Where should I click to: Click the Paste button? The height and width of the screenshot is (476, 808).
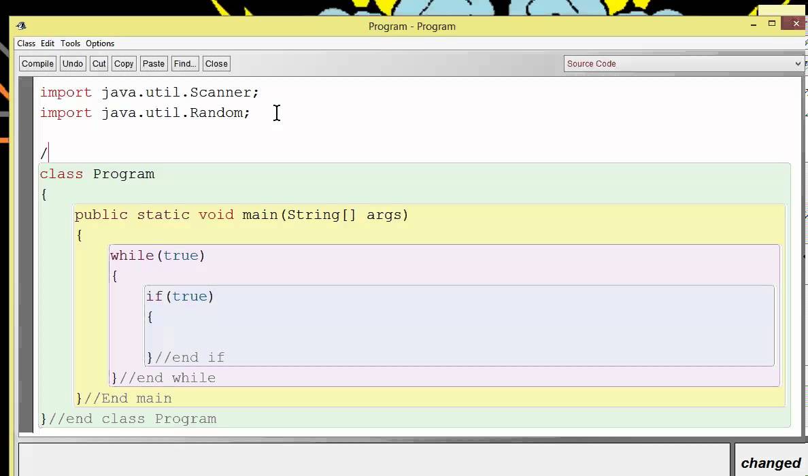[154, 64]
